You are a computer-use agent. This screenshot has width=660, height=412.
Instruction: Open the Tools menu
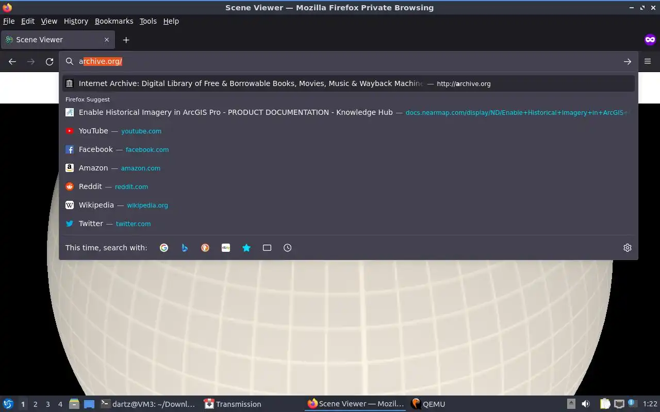click(x=148, y=21)
